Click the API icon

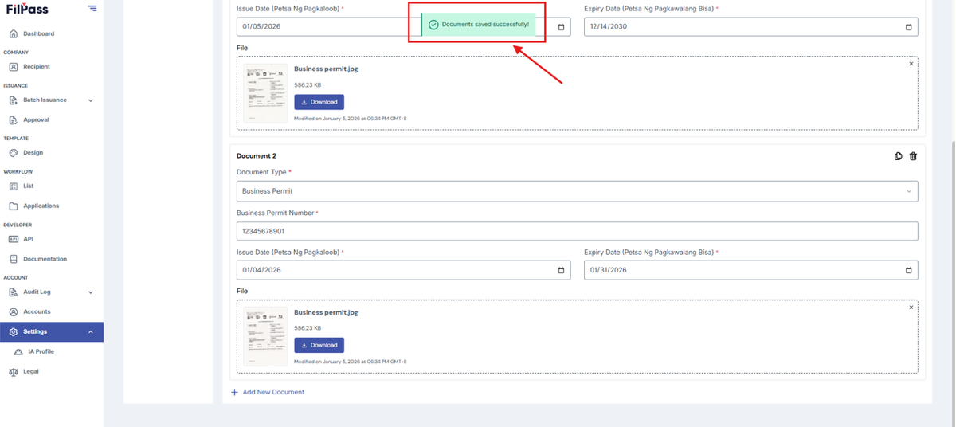point(14,239)
